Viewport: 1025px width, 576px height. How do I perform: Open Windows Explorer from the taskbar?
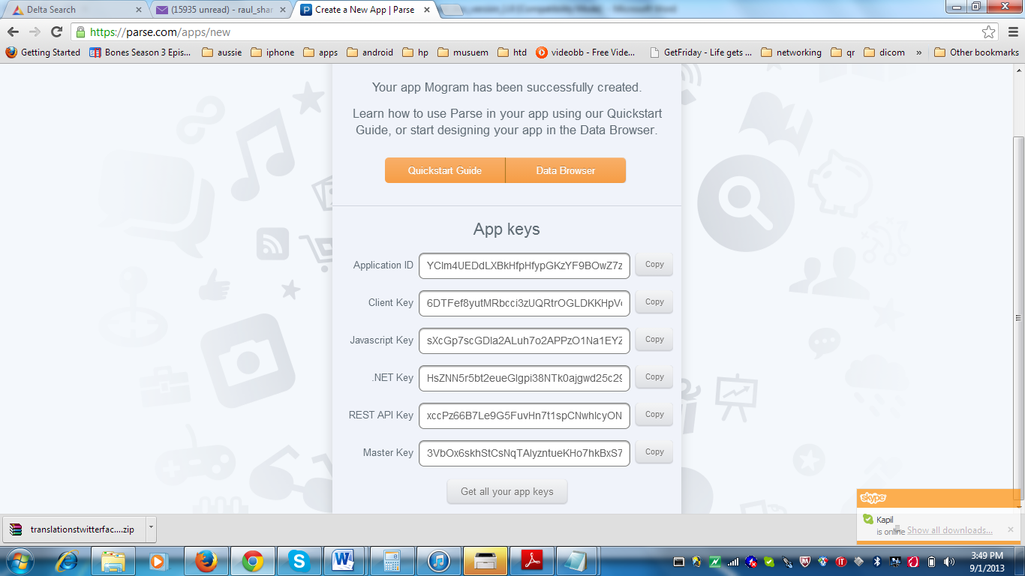tap(113, 560)
